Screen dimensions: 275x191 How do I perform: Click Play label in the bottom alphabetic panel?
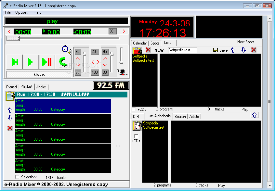[221, 185]
